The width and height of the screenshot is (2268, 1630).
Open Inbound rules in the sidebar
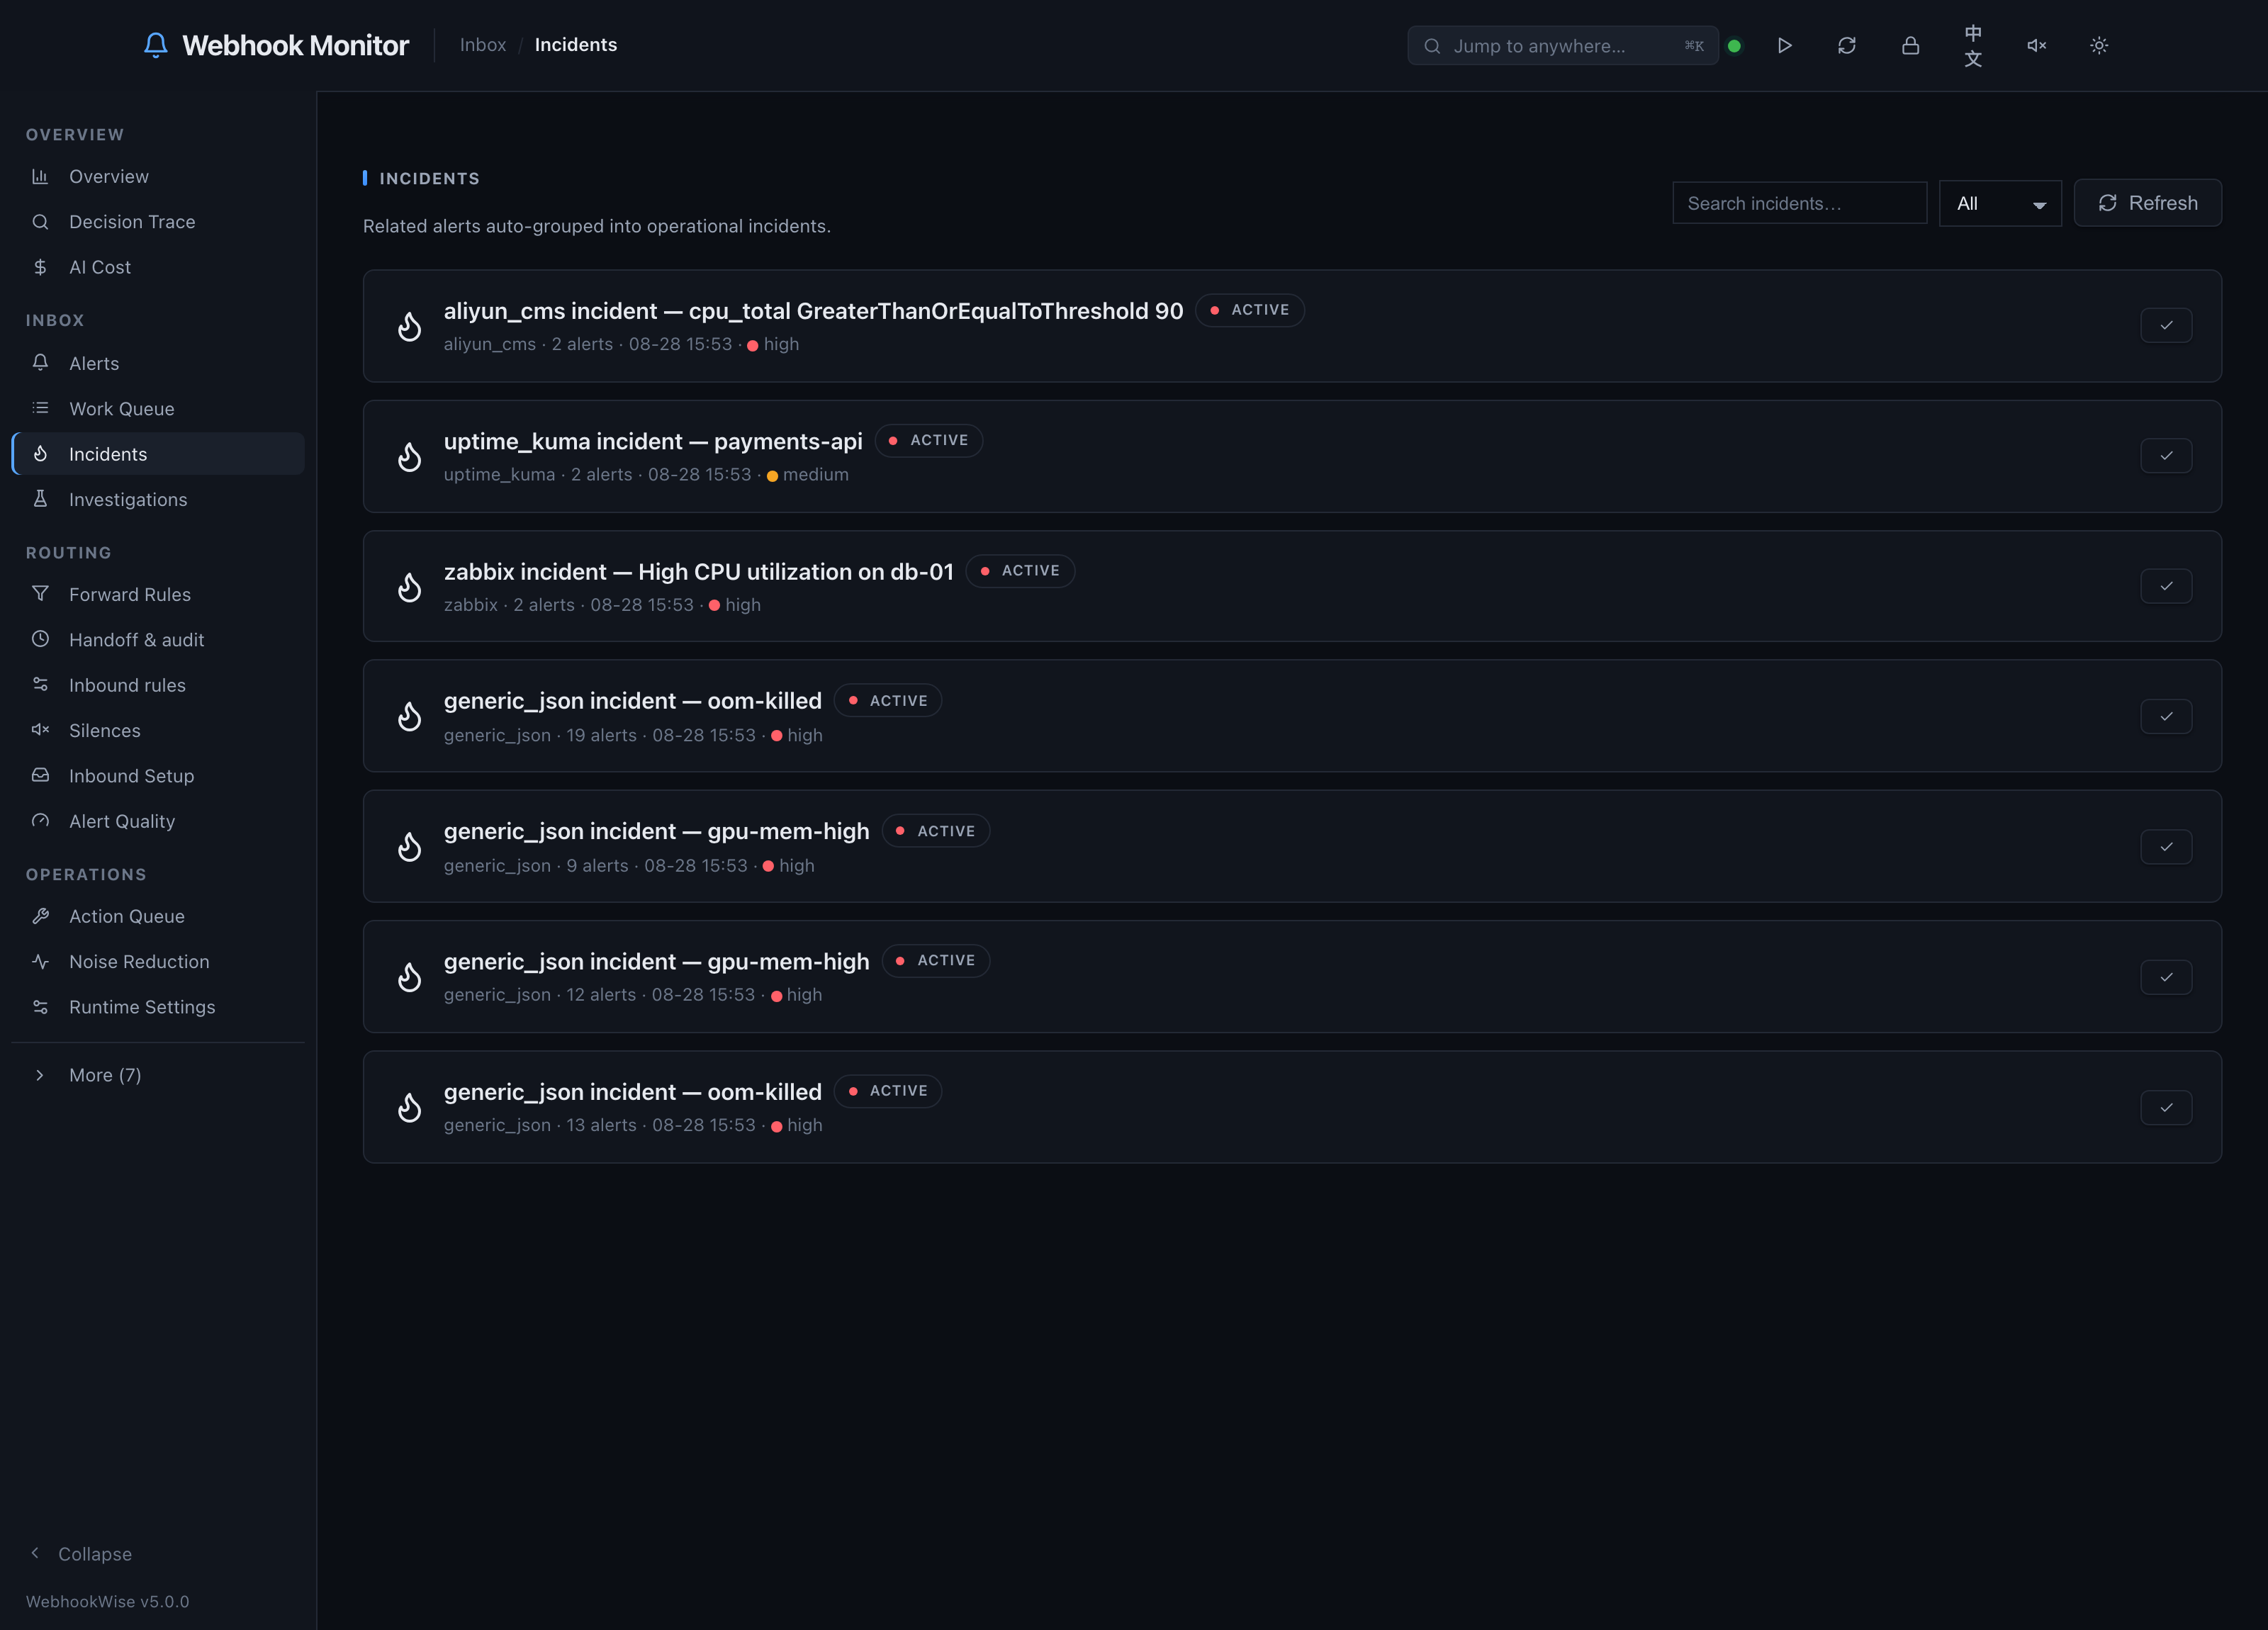158,685
